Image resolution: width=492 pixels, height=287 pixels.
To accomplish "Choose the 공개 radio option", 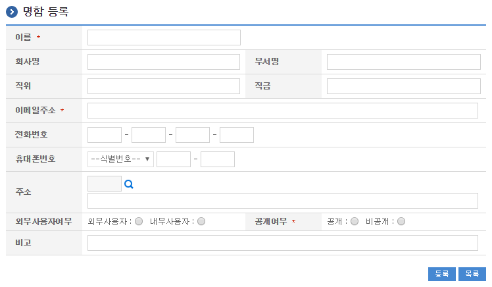I will coord(355,221).
